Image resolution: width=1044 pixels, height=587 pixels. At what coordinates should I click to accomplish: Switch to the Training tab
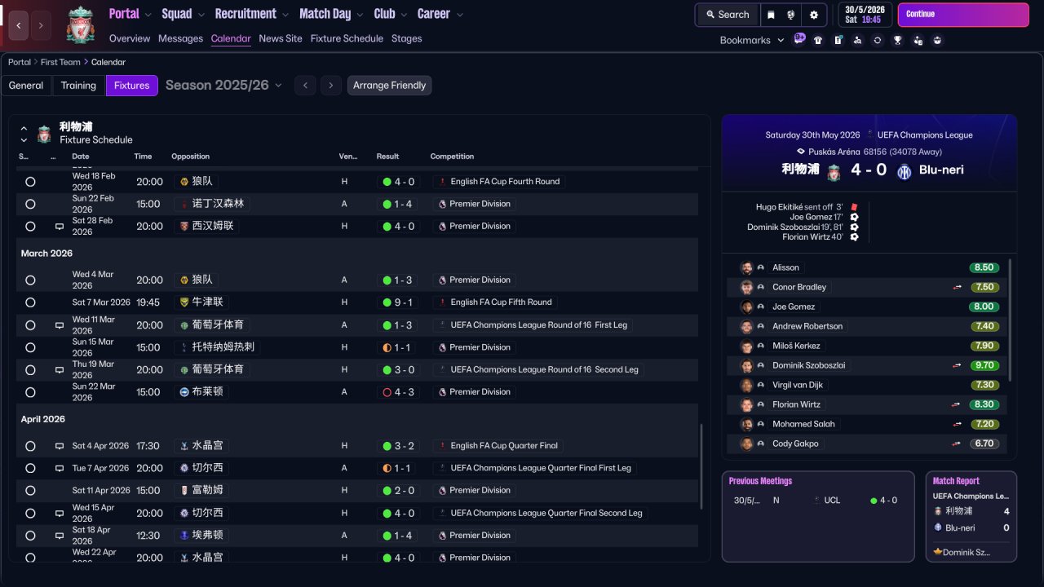click(78, 86)
